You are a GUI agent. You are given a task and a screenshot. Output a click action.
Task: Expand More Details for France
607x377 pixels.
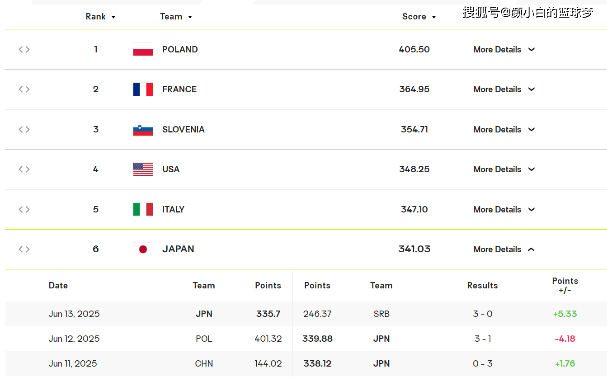click(504, 89)
